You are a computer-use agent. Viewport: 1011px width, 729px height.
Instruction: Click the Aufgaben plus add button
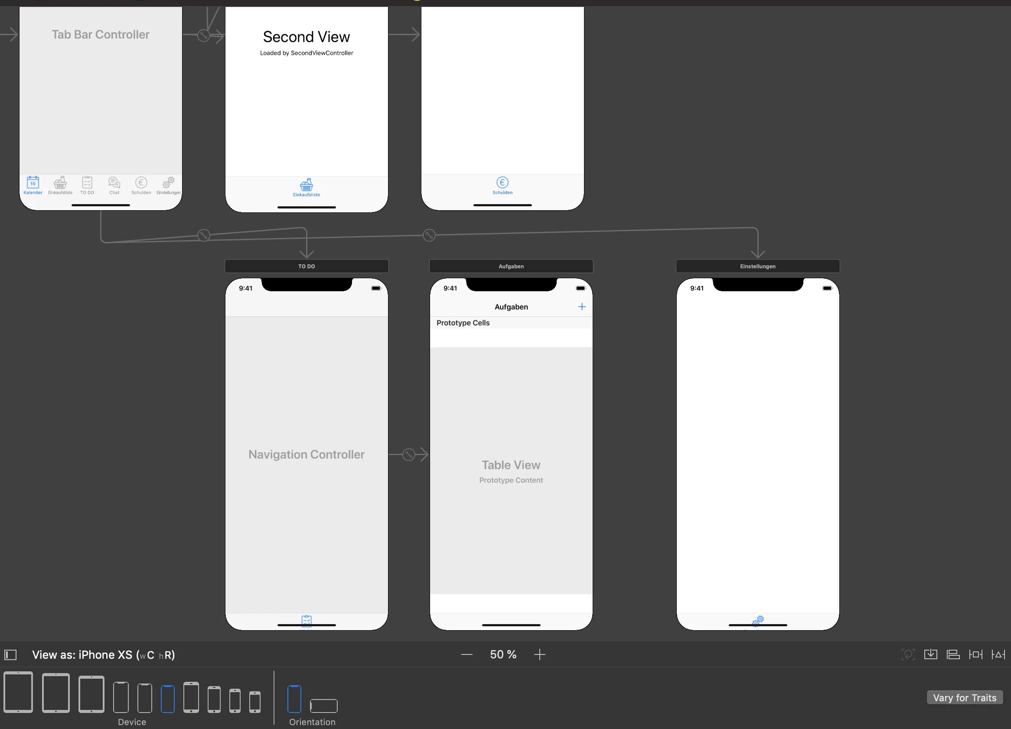pyautogui.click(x=582, y=307)
